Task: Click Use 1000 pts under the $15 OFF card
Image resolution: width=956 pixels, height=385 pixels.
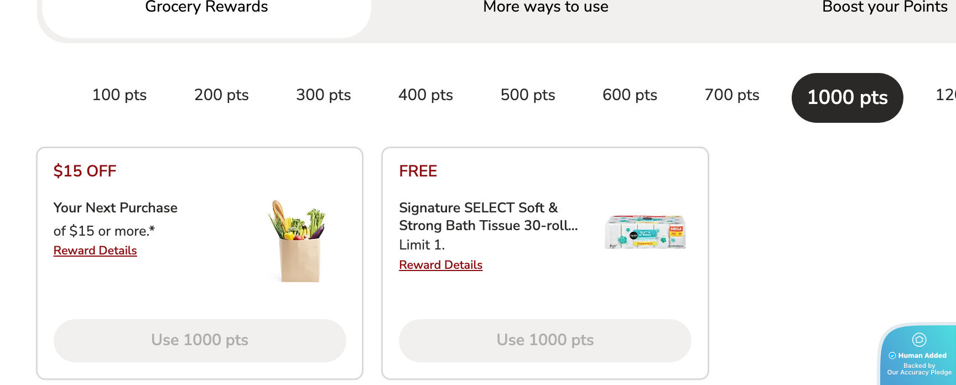Action: (199, 340)
